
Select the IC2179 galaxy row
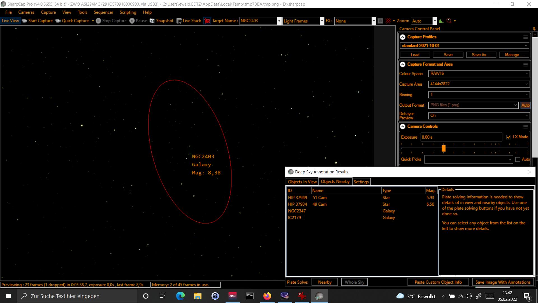pos(361,218)
